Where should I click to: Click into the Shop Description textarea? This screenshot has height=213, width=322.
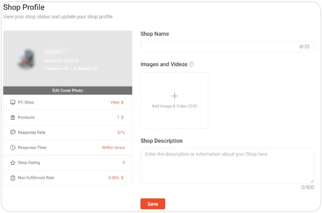click(227, 166)
